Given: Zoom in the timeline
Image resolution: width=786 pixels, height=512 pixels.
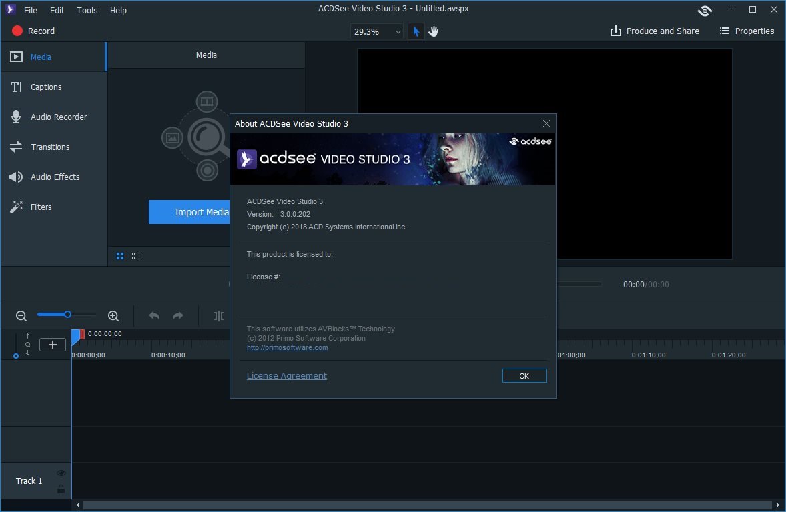Looking at the screenshot, I should [x=113, y=315].
